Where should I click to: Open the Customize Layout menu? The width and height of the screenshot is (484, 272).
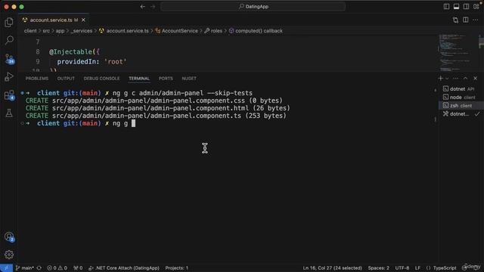click(476, 7)
